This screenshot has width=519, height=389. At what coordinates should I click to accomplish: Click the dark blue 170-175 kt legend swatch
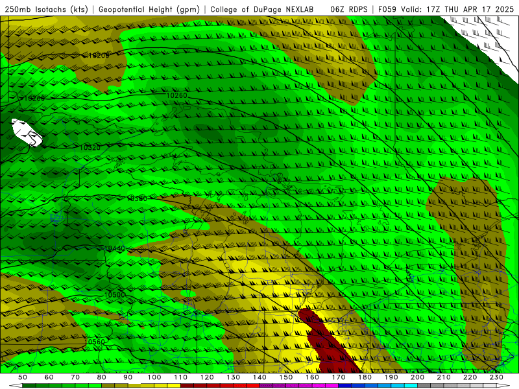(x=345, y=386)
